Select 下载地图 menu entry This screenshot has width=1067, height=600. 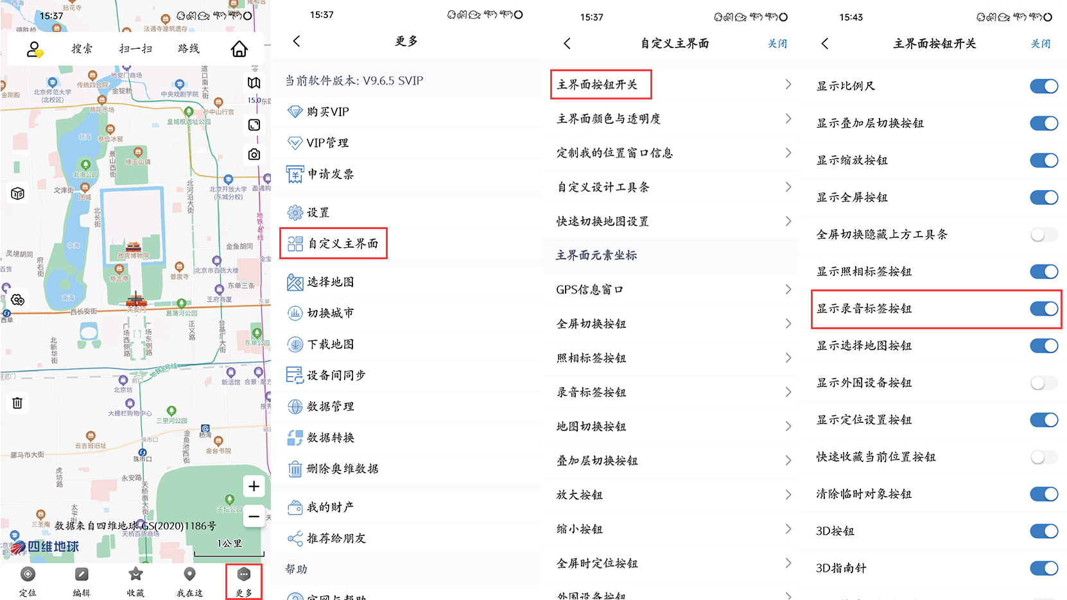330,345
